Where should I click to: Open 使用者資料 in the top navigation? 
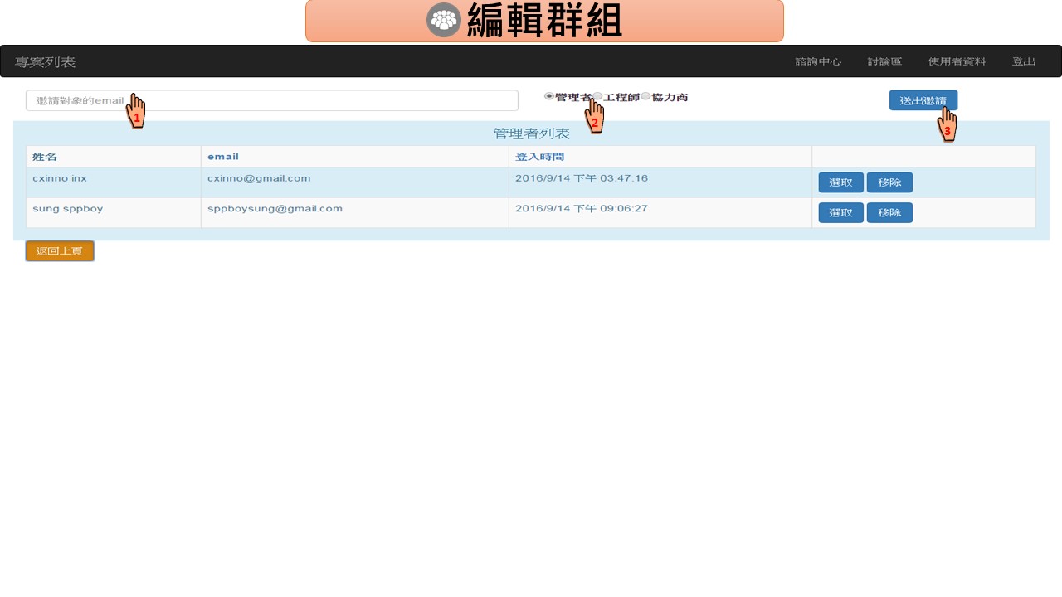pyautogui.click(x=957, y=62)
